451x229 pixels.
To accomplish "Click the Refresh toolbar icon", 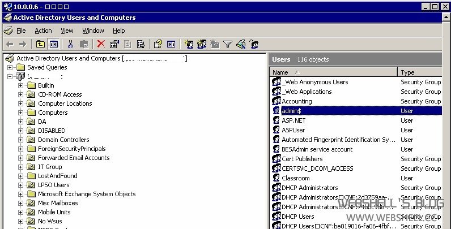I will tap(127, 44).
